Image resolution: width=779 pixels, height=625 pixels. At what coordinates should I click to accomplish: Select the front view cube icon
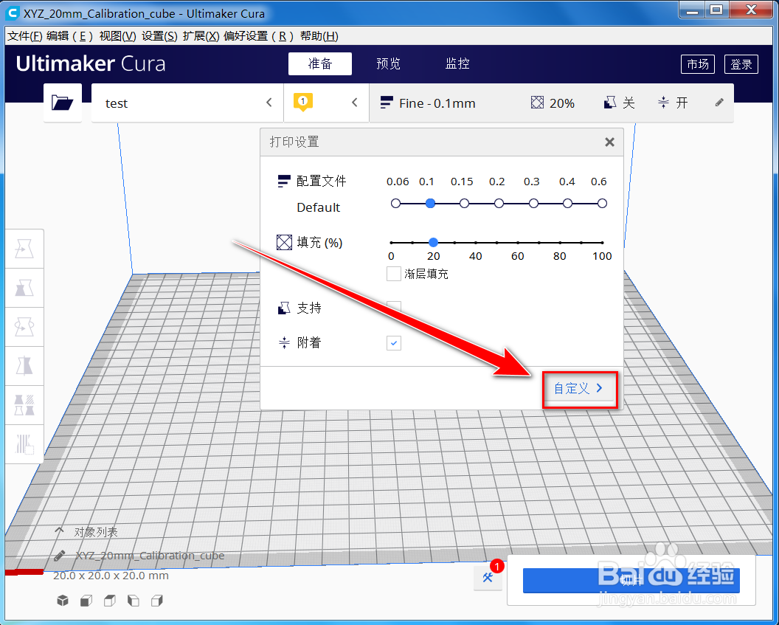click(x=86, y=601)
